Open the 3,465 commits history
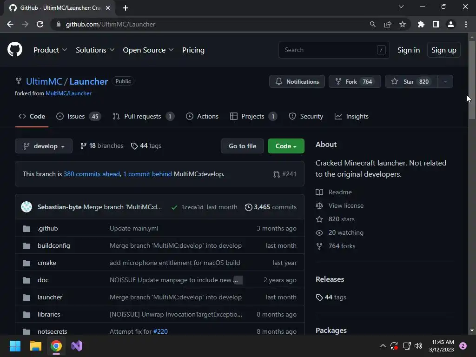Screen dimensions: 476x357 point(271,207)
